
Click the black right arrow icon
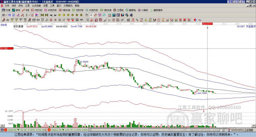55,15
